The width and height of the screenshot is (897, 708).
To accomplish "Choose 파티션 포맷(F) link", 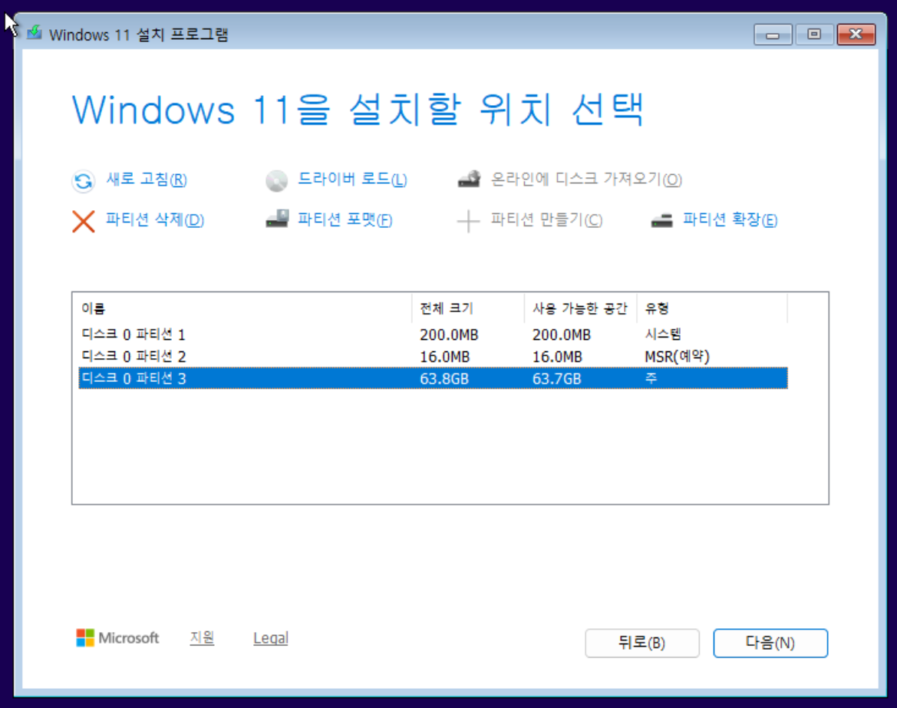I will [x=345, y=219].
